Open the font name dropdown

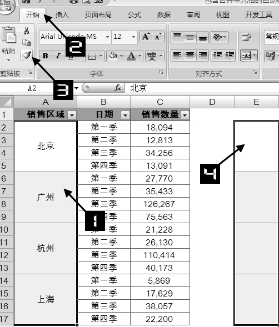point(107,37)
